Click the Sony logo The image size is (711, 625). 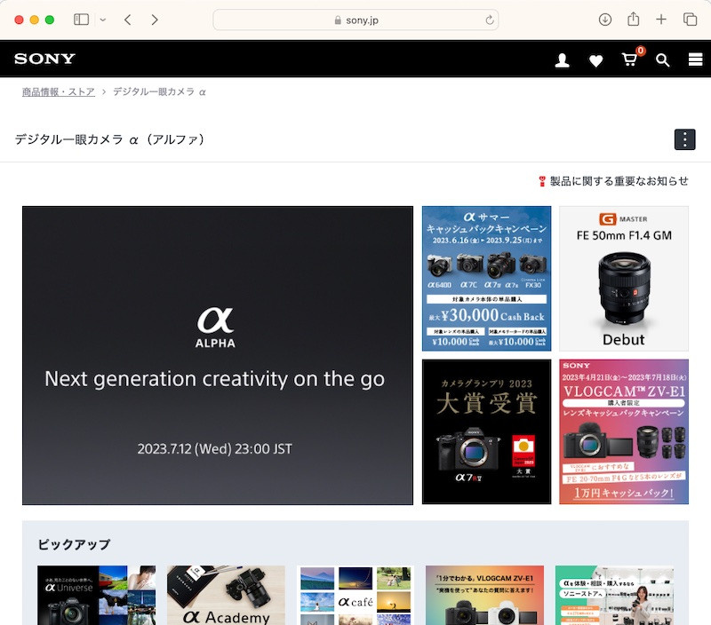point(44,59)
